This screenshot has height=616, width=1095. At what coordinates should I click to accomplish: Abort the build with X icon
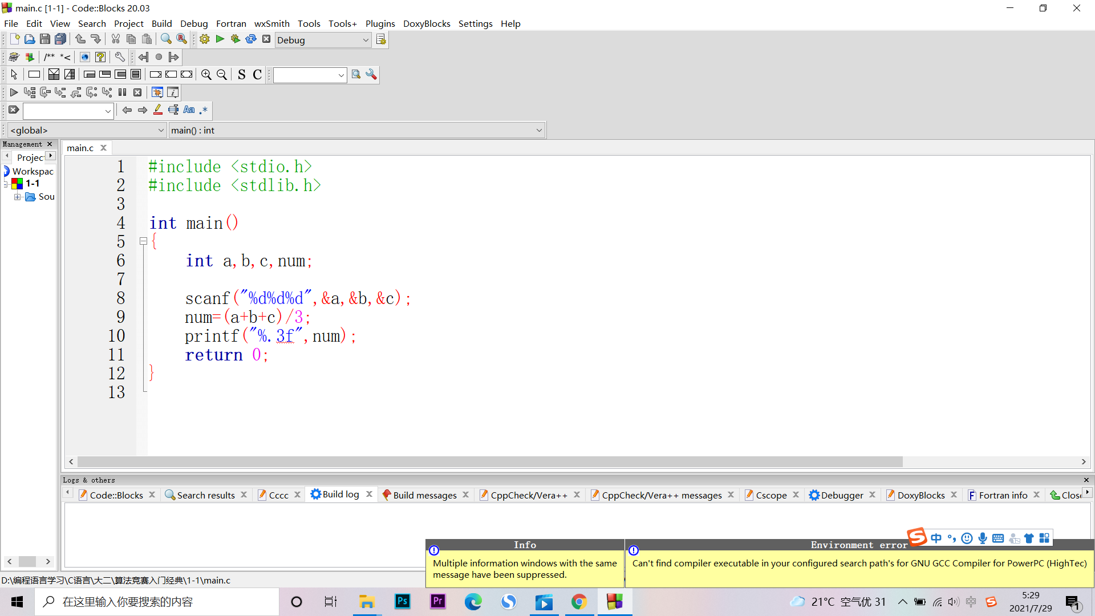click(x=266, y=39)
